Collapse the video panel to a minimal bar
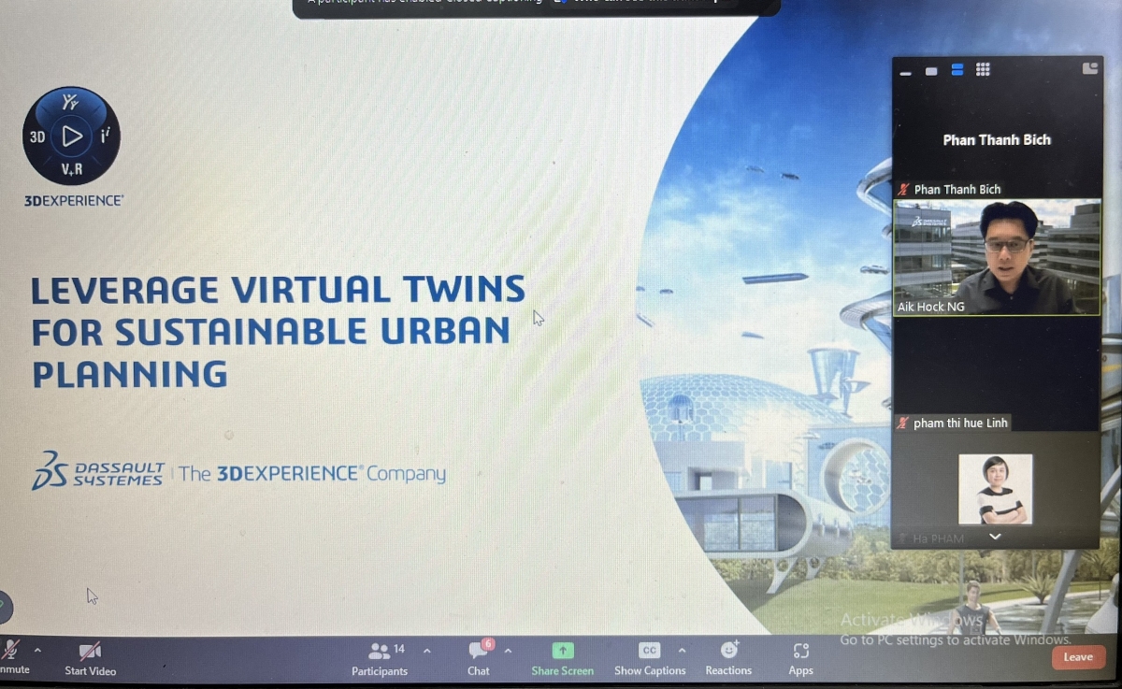Screen dimensions: 1122x689 pyautogui.click(x=905, y=71)
